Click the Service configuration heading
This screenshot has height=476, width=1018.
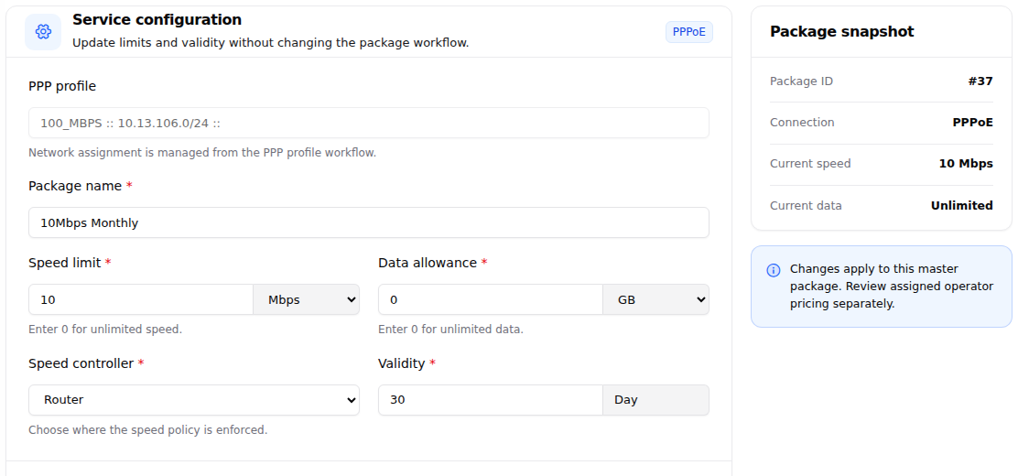157,20
